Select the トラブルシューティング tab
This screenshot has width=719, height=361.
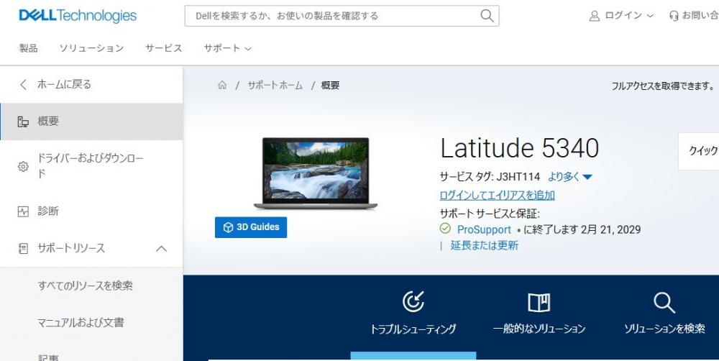413,317
